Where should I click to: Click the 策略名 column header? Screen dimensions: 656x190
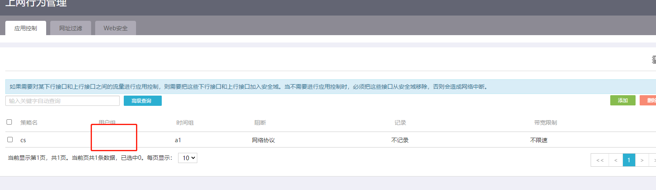[29, 123]
